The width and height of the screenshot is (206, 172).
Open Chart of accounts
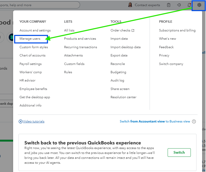click(32, 55)
